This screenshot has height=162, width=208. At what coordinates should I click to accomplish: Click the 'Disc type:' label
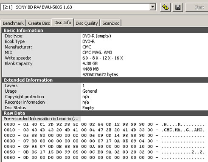pyautogui.click(x=14, y=36)
